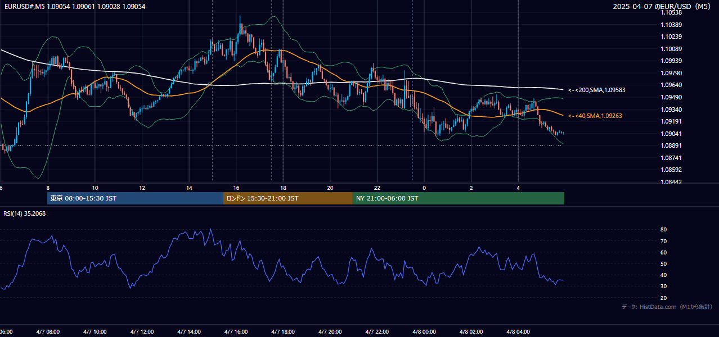Click hour label 22 below the price chart
Screen dimensions: 719x337
(x=377, y=188)
